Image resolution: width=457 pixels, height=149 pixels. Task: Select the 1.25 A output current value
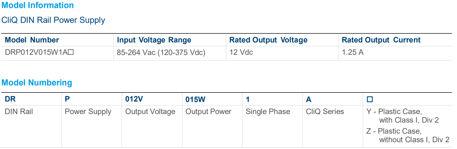[353, 52]
